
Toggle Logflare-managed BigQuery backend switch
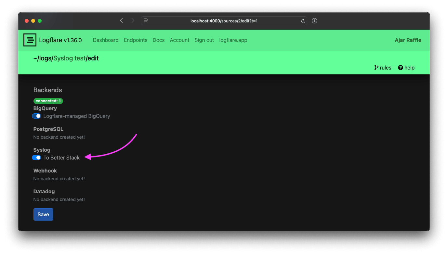(36, 116)
